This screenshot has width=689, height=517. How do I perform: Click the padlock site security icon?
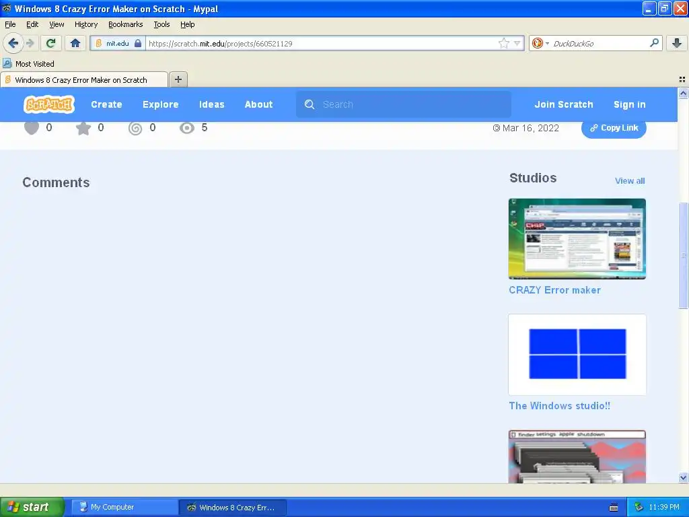(x=138, y=43)
